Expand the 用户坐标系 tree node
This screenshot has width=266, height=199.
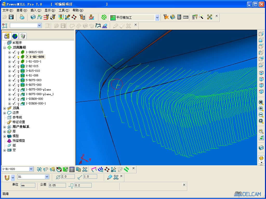pyautogui.click(x=5, y=127)
